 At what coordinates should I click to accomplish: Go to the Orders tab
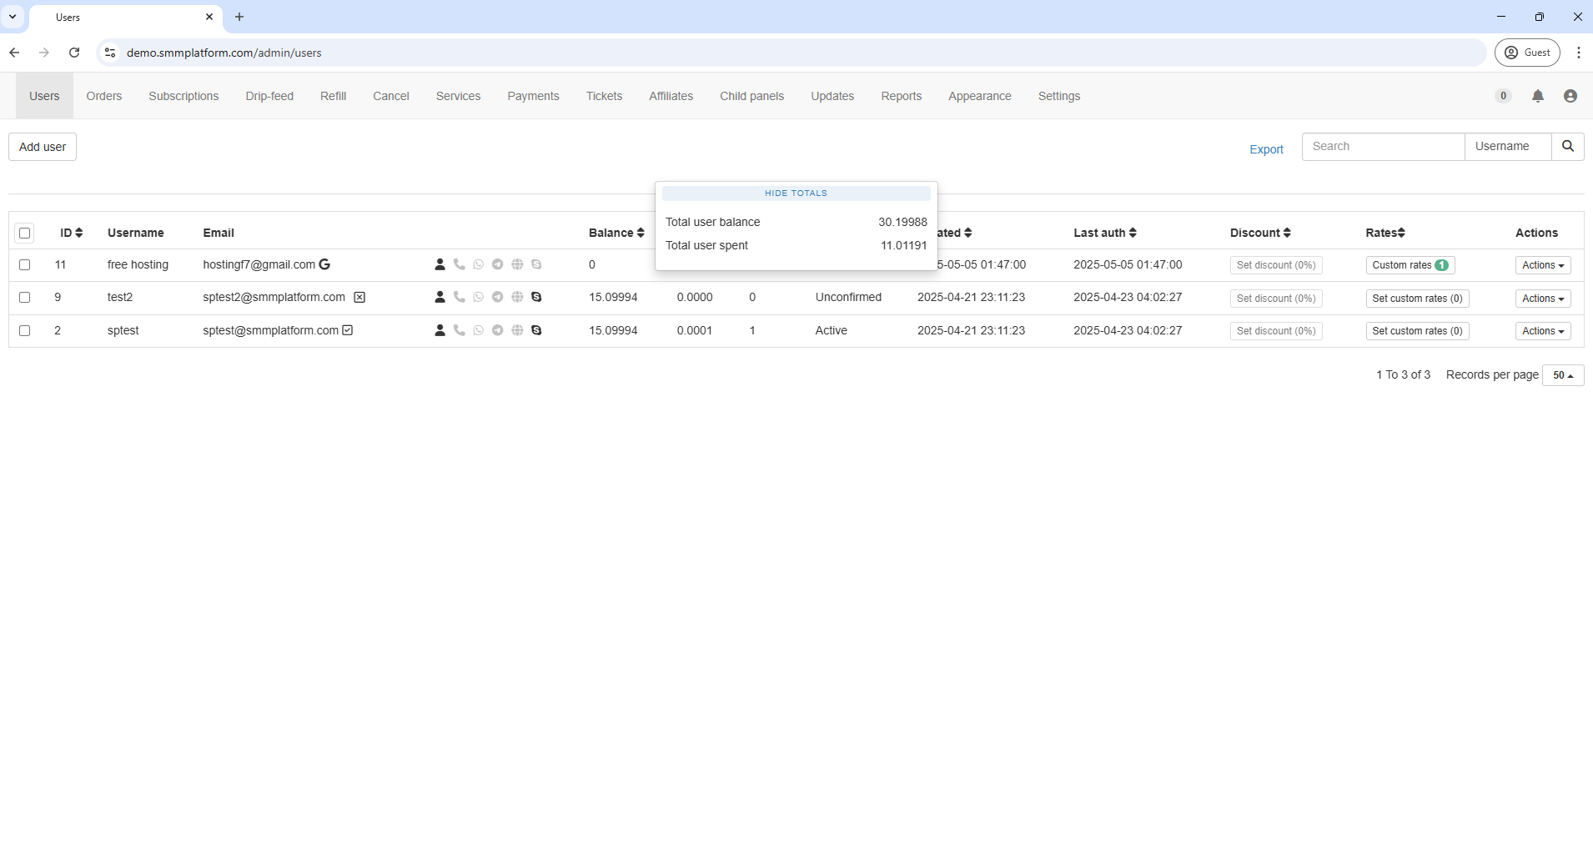click(104, 96)
